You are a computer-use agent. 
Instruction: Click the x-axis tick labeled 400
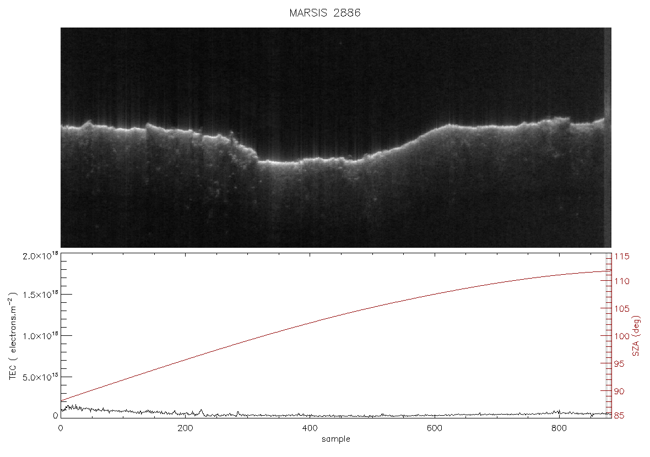[x=310, y=428]
